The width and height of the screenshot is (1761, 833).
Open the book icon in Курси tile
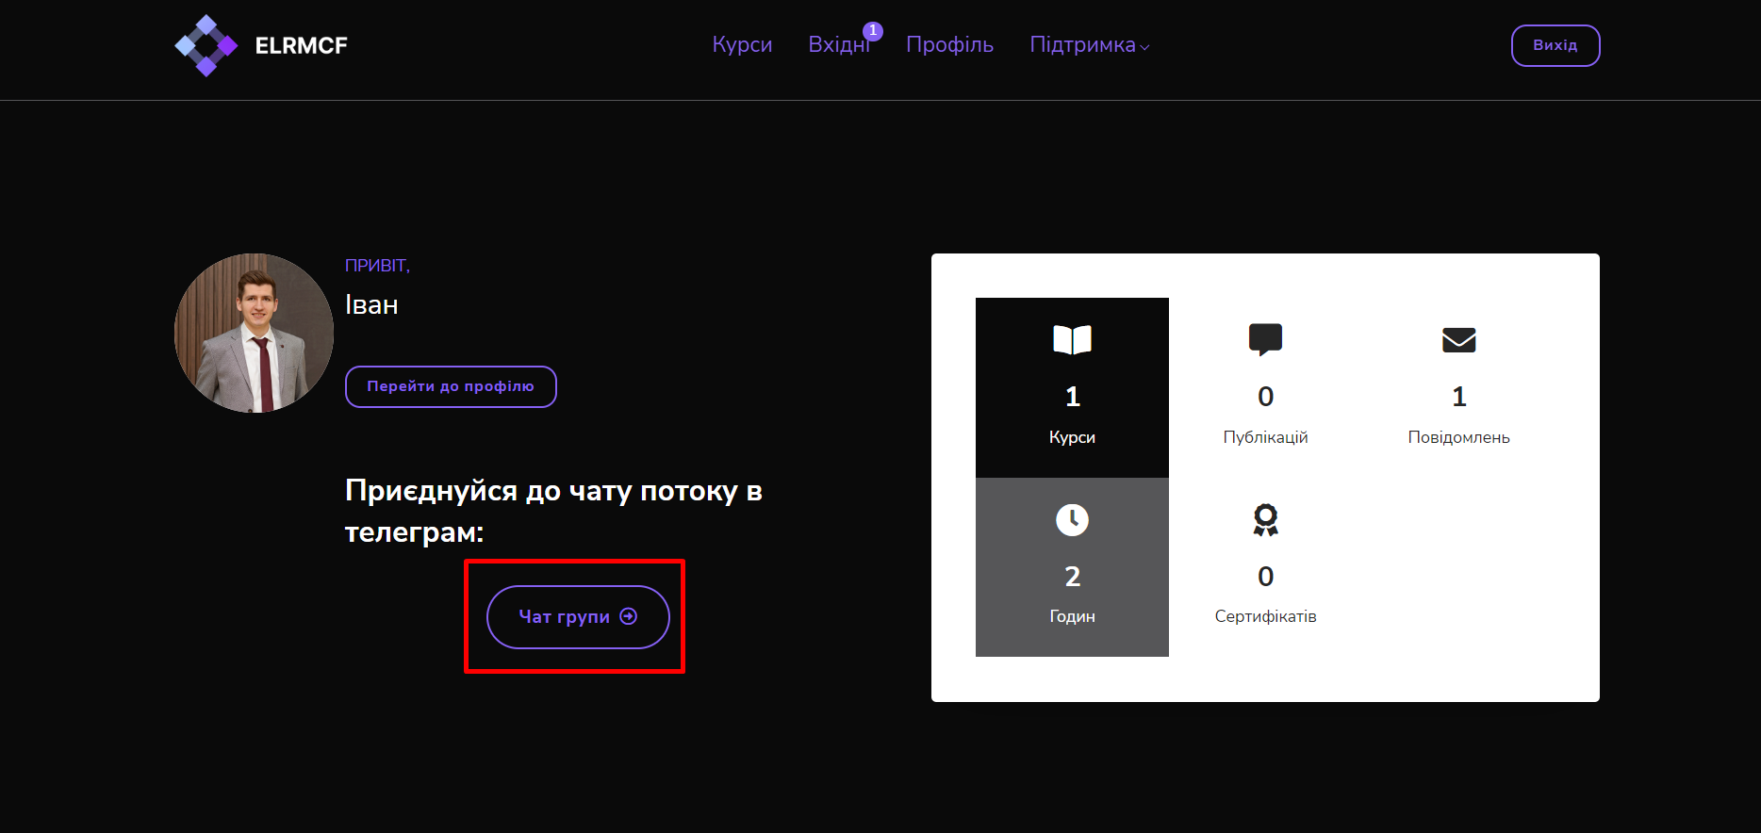click(1072, 339)
